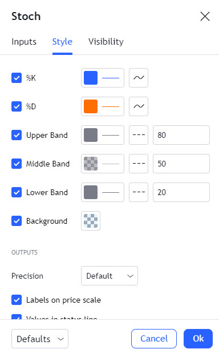The height and width of the screenshot is (353, 219).
Task: Change Middle Band dashed line style
Action: [139, 164]
